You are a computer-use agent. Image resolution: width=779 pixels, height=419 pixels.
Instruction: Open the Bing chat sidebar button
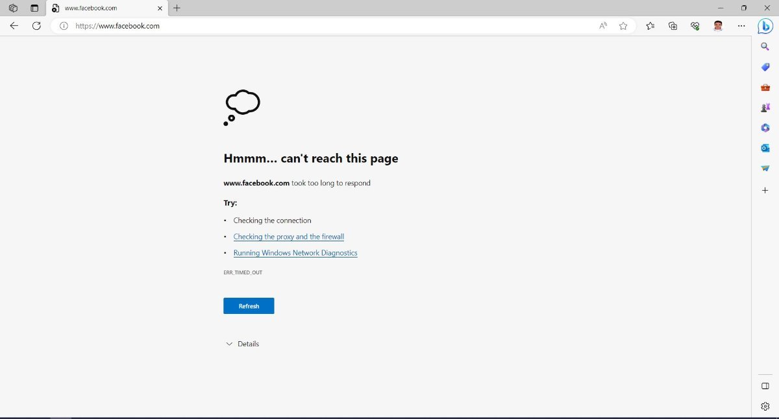coord(765,26)
